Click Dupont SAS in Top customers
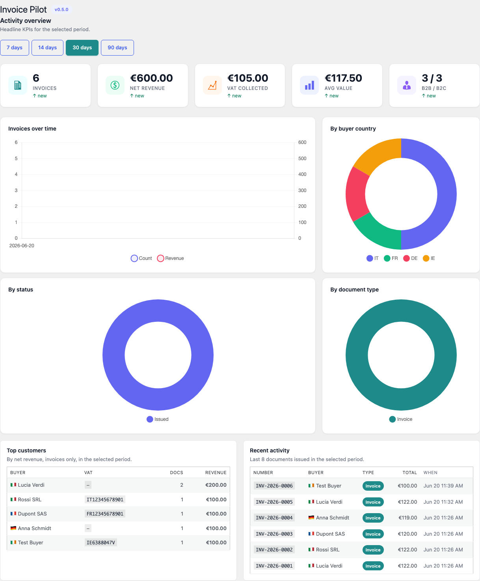 [32, 514]
